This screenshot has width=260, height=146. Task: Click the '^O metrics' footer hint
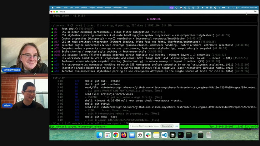(x=75, y=123)
